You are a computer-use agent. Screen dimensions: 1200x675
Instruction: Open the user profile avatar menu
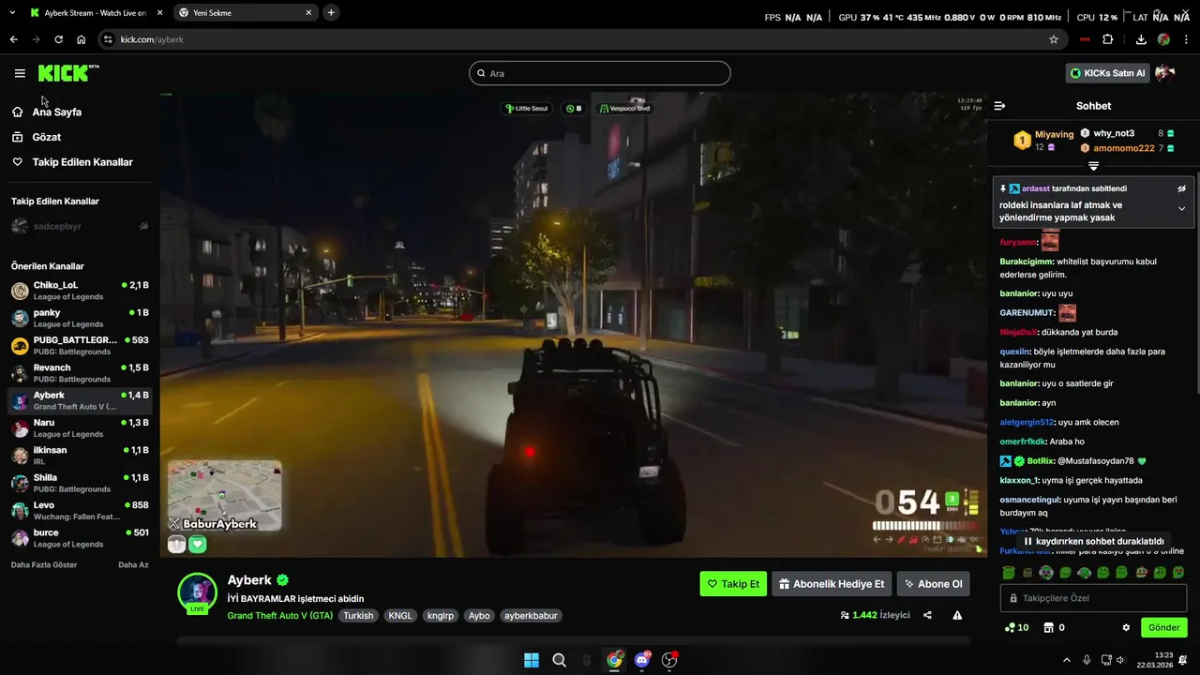coord(1165,73)
